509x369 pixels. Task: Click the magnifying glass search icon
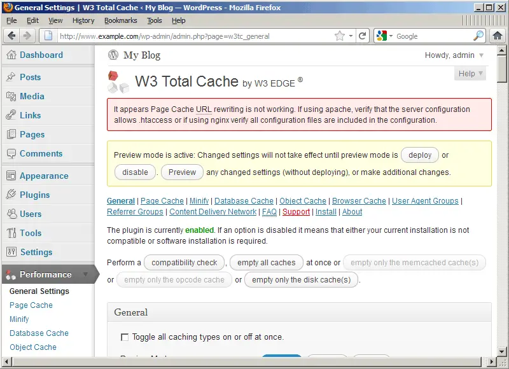[x=478, y=36]
